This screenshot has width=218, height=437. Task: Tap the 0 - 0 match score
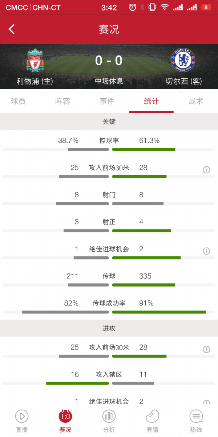coord(109,60)
